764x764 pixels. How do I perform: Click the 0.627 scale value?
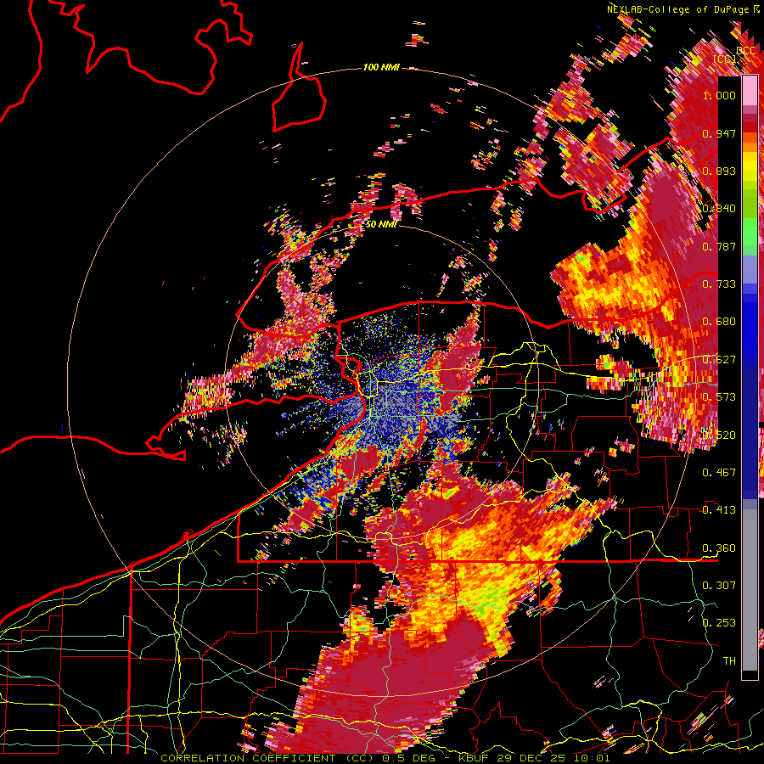point(719,360)
